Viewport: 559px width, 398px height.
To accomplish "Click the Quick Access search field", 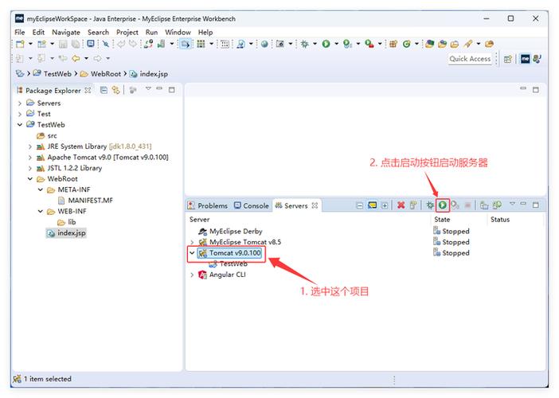I will coord(470,58).
